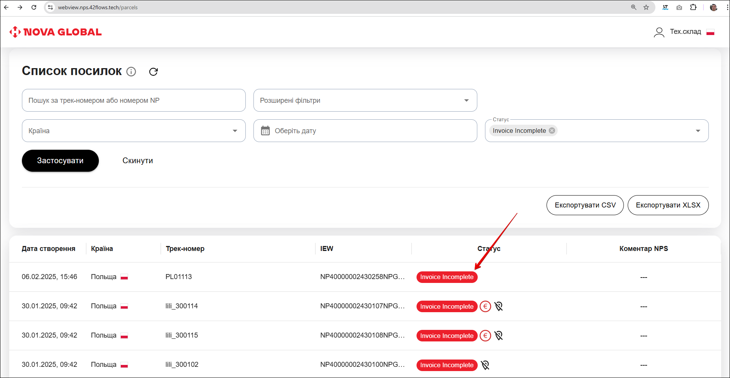Viewport: 730px width, 378px height.
Task: Click the crossed location icon in lili_300115 row
Action: click(x=499, y=336)
